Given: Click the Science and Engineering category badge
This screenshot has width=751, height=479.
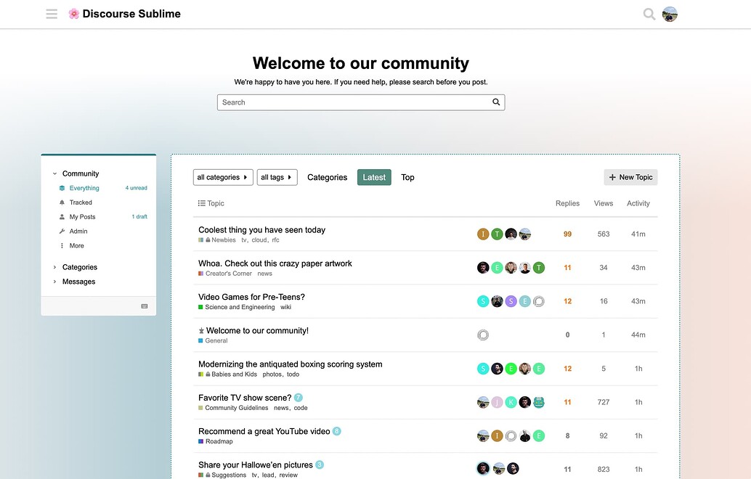Looking at the screenshot, I should (x=239, y=307).
